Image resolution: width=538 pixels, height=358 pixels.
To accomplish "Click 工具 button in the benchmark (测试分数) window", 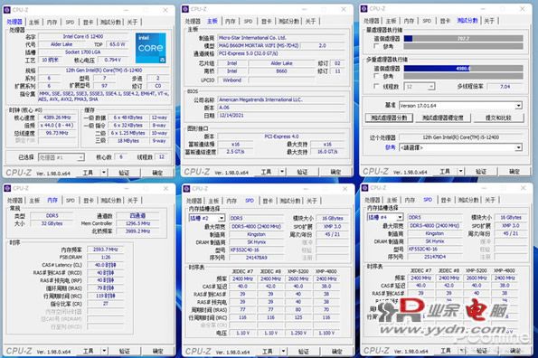I will point(445,171).
